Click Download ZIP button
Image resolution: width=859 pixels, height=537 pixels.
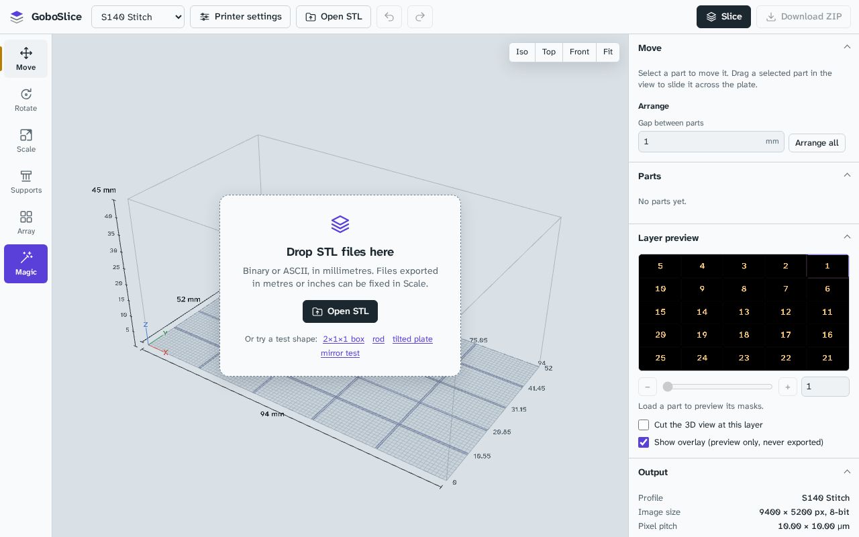804,17
